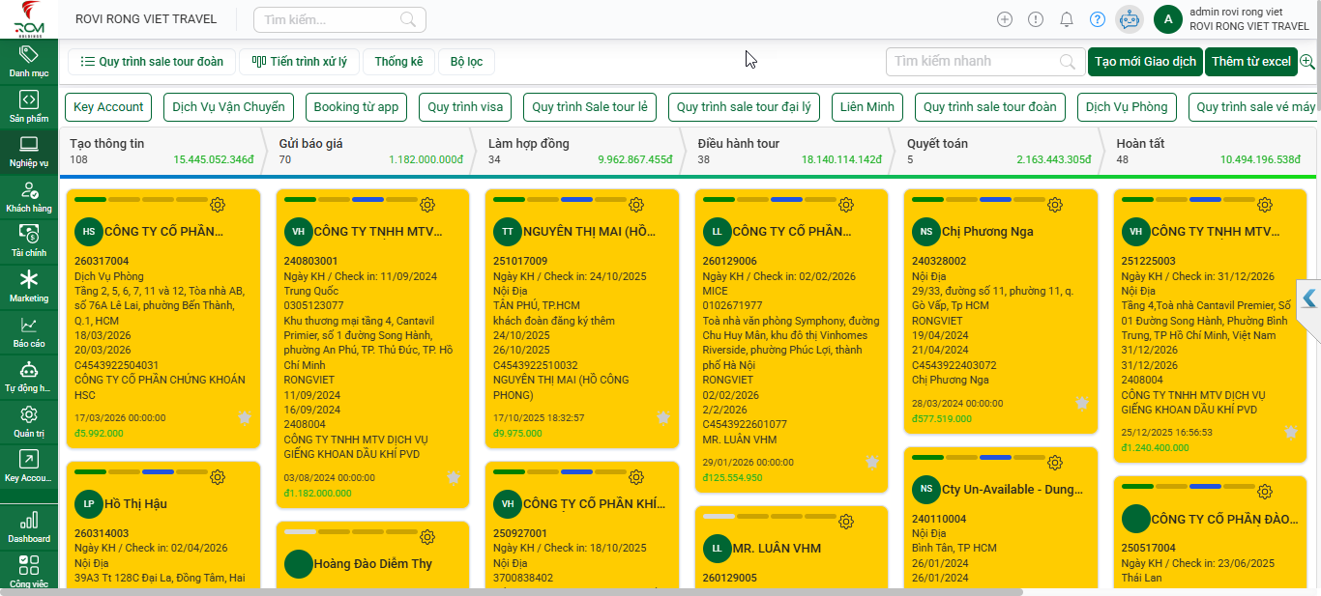Image resolution: width=1321 pixels, height=596 pixels.
Task: Open the Bộ lọc filter button
Action: (x=466, y=62)
